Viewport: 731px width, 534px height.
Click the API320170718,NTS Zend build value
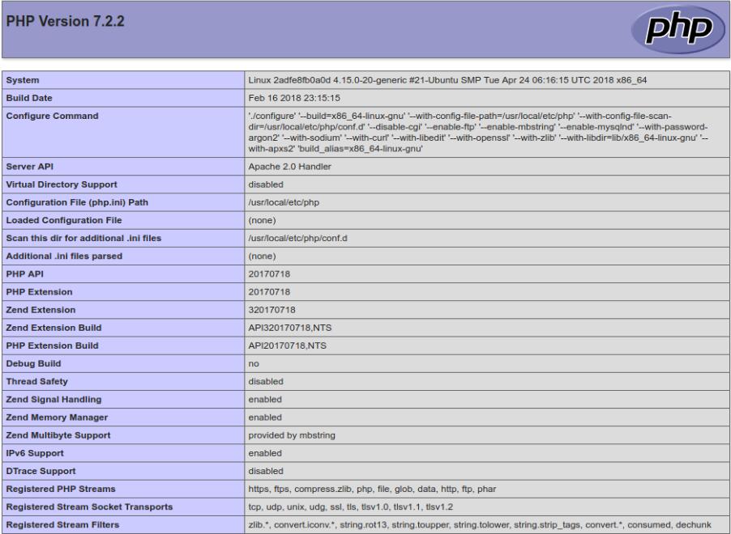pos(284,327)
